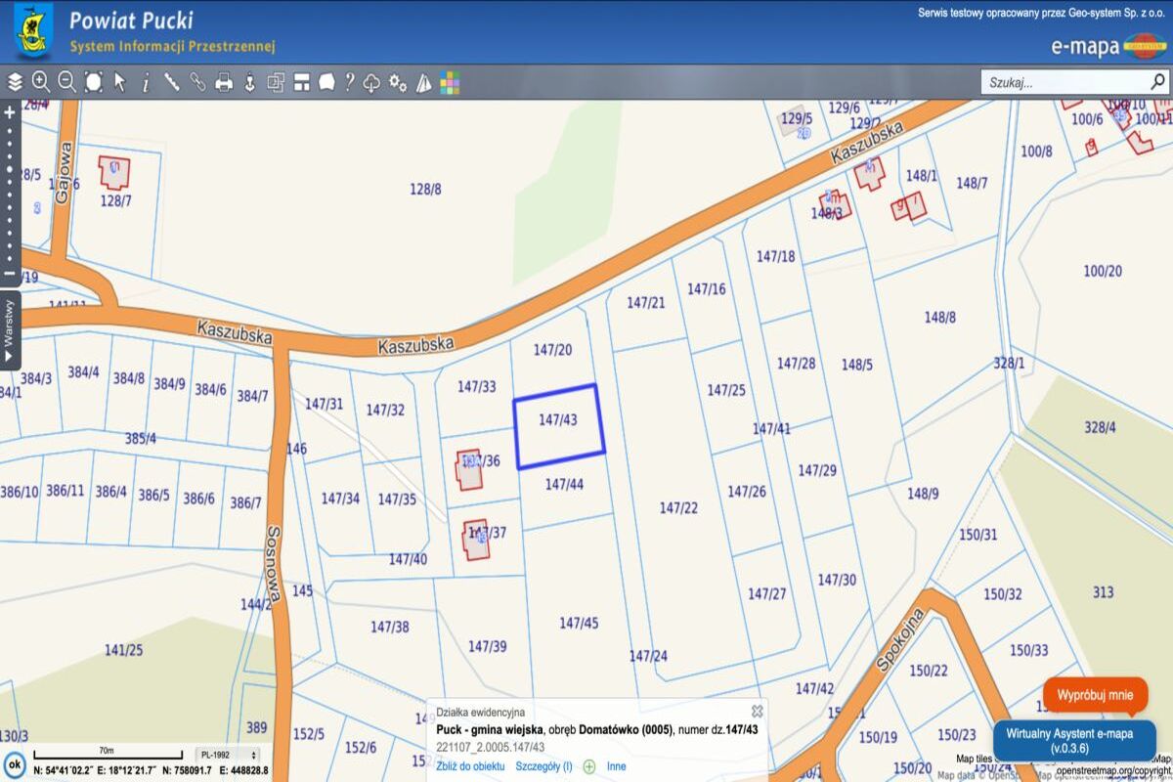1173x782 pixels.
Task: Close the Działka ewidencyjna info popup
Action: tap(757, 712)
